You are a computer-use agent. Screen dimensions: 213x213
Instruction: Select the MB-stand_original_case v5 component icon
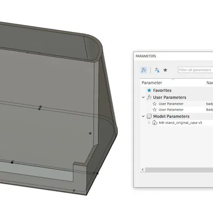point(155,122)
